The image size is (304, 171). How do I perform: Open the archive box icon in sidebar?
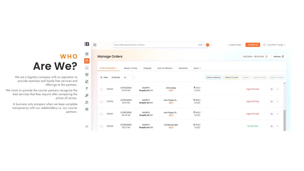87,74
